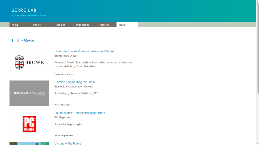Switch to the Research tab
Screen dimensions: 259x145
point(63,25)
